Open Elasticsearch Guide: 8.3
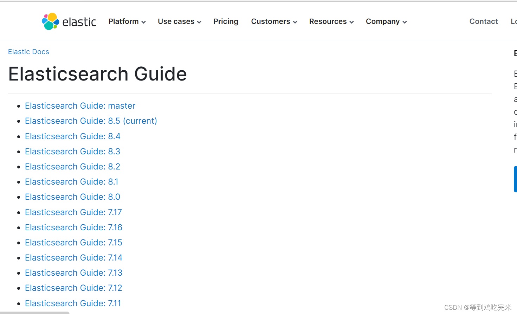 73,152
